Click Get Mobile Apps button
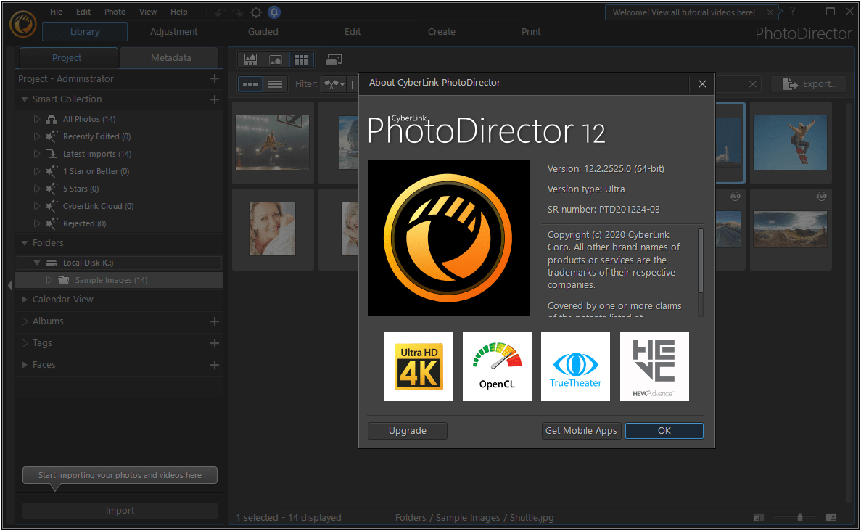Image resolution: width=861 pixels, height=531 pixels. point(581,430)
